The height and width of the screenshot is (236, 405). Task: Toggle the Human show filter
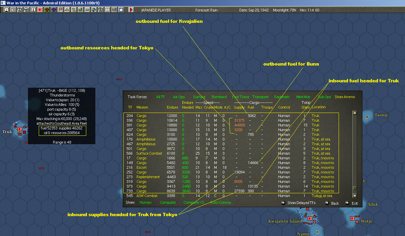[146, 202]
